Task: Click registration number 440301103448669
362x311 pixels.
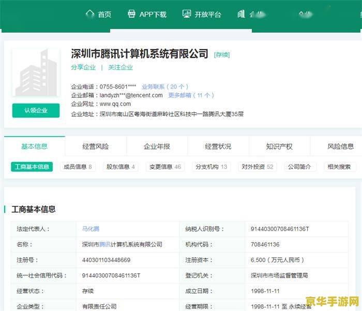Action: click(x=106, y=260)
